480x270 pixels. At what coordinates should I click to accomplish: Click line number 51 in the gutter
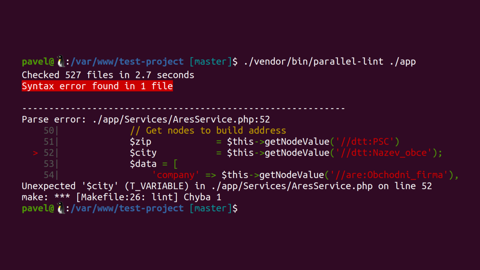click(x=49, y=142)
